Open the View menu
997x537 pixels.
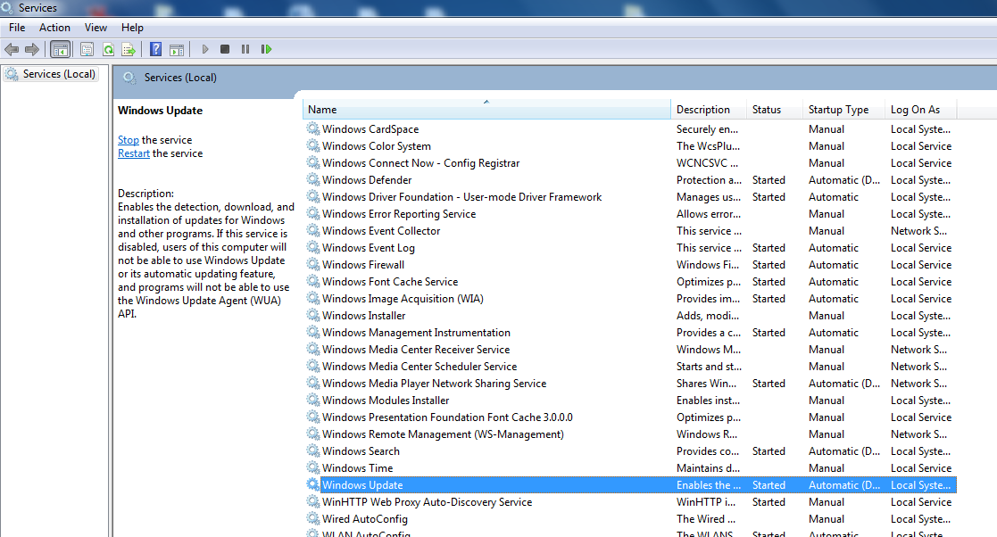tap(96, 28)
